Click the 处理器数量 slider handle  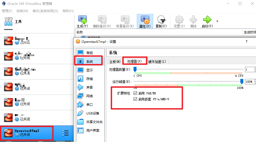[135, 69]
